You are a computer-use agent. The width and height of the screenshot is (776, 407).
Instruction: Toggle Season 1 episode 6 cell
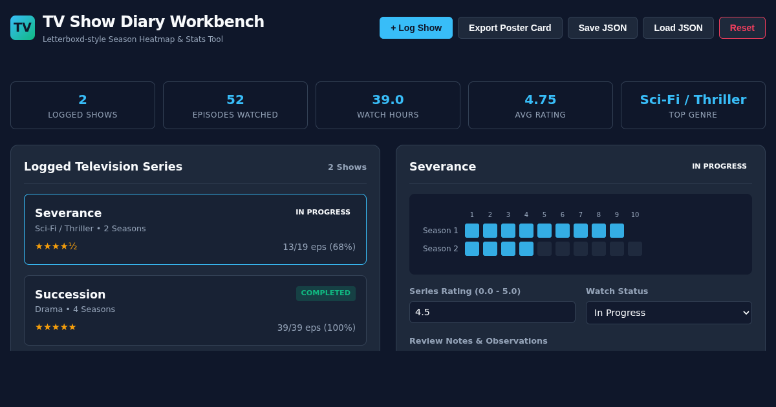pos(563,231)
